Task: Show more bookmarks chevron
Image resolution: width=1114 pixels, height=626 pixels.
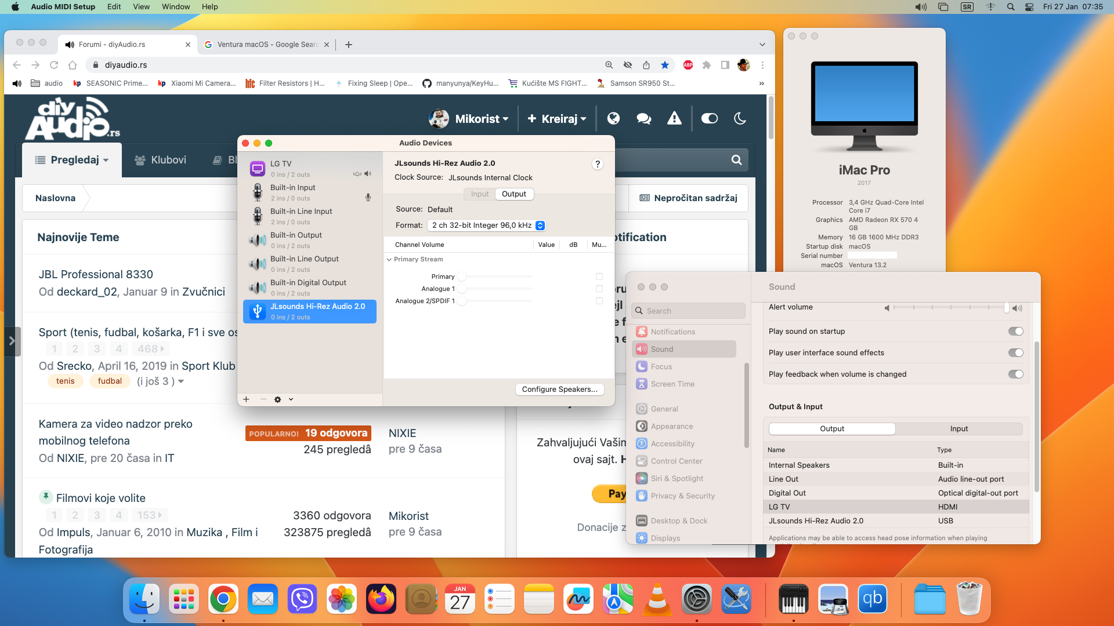Action: 761,83
